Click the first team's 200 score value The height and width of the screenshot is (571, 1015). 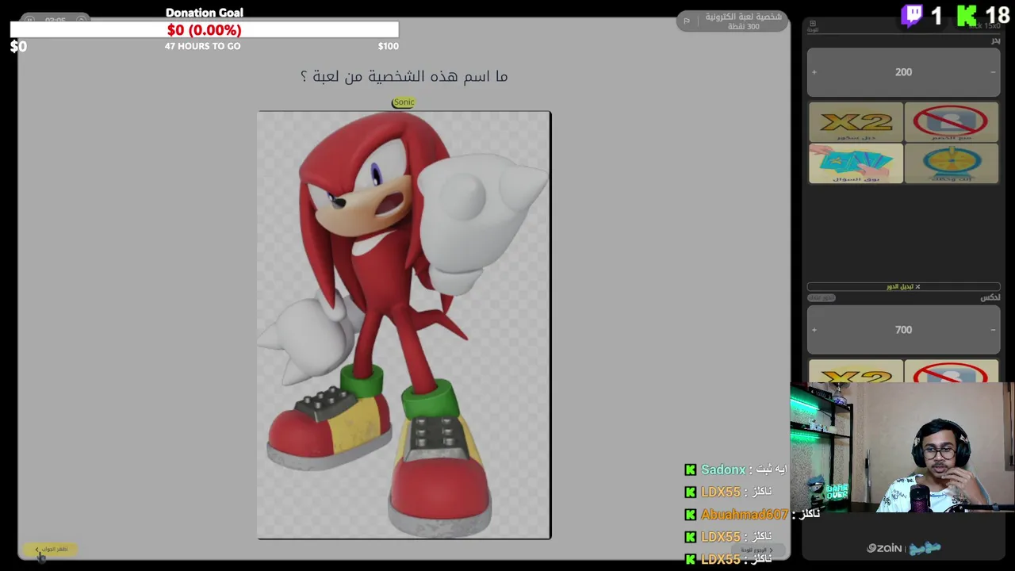(903, 72)
